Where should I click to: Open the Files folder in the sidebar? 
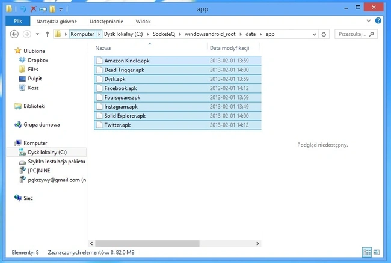pos(28,70)
